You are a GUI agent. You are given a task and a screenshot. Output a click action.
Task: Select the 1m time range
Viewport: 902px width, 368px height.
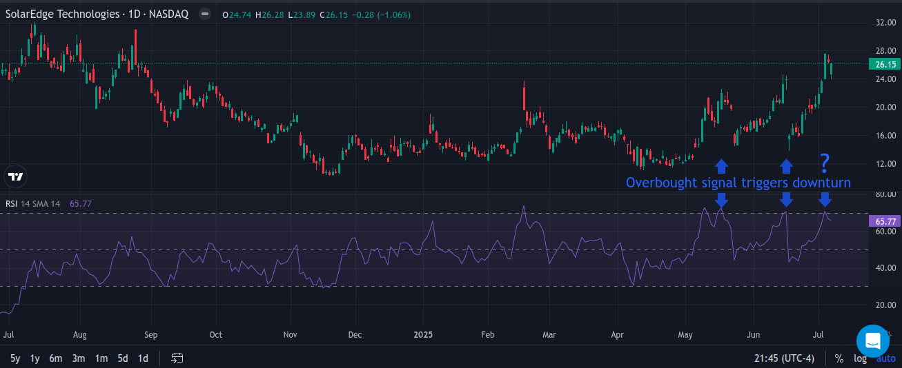[101, 358]
